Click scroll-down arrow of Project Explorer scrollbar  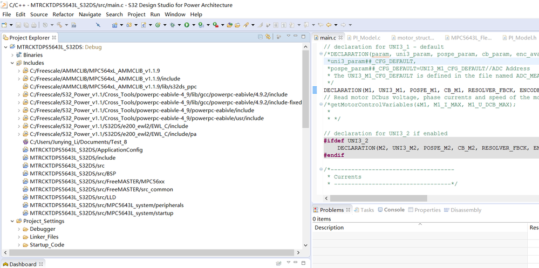305,245
